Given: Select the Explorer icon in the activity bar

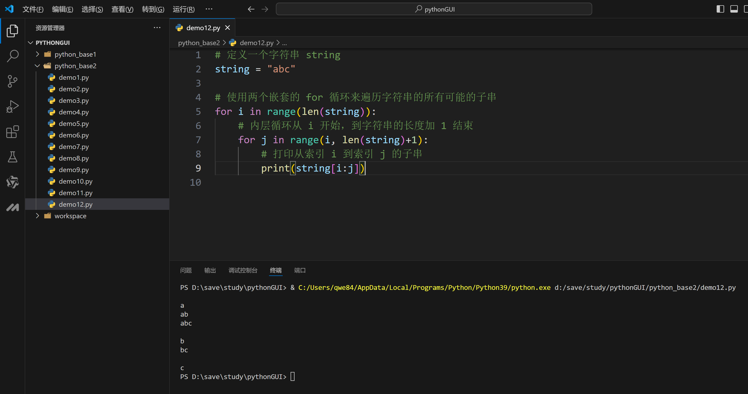Looking at the screenshot, I should click(x=13, y=31).
